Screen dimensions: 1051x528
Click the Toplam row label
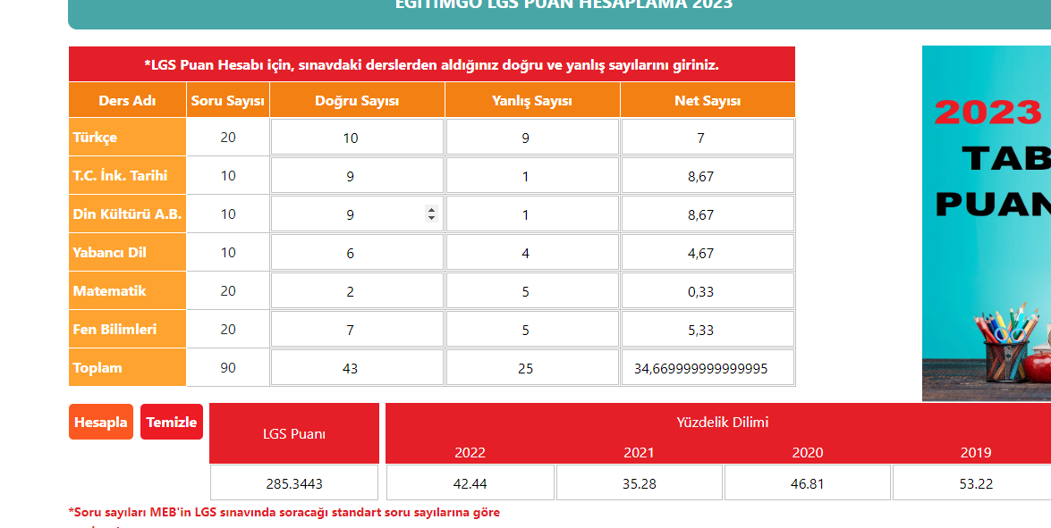pyautogui.click(x=127, y=367)
